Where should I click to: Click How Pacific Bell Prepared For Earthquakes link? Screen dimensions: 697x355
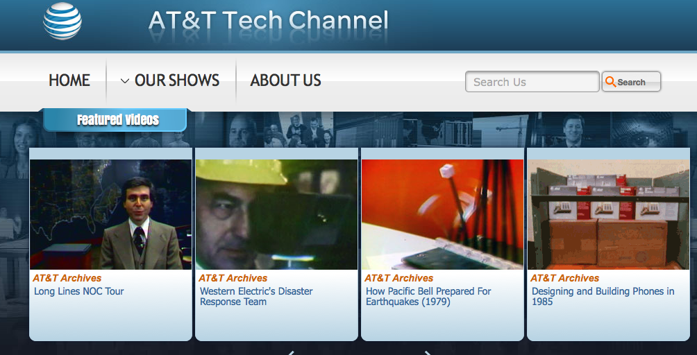click(428, 297)
